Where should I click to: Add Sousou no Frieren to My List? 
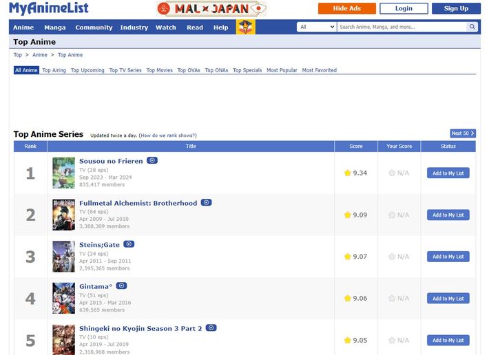coord(448,173)
